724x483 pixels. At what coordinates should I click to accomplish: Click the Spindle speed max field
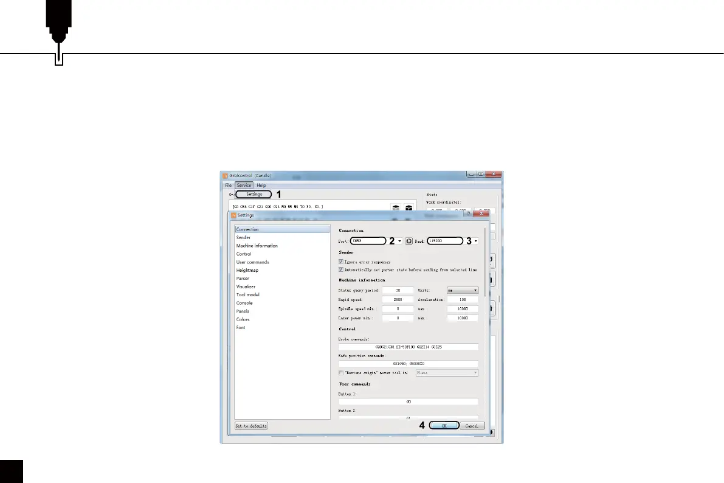tap(463, 309)
